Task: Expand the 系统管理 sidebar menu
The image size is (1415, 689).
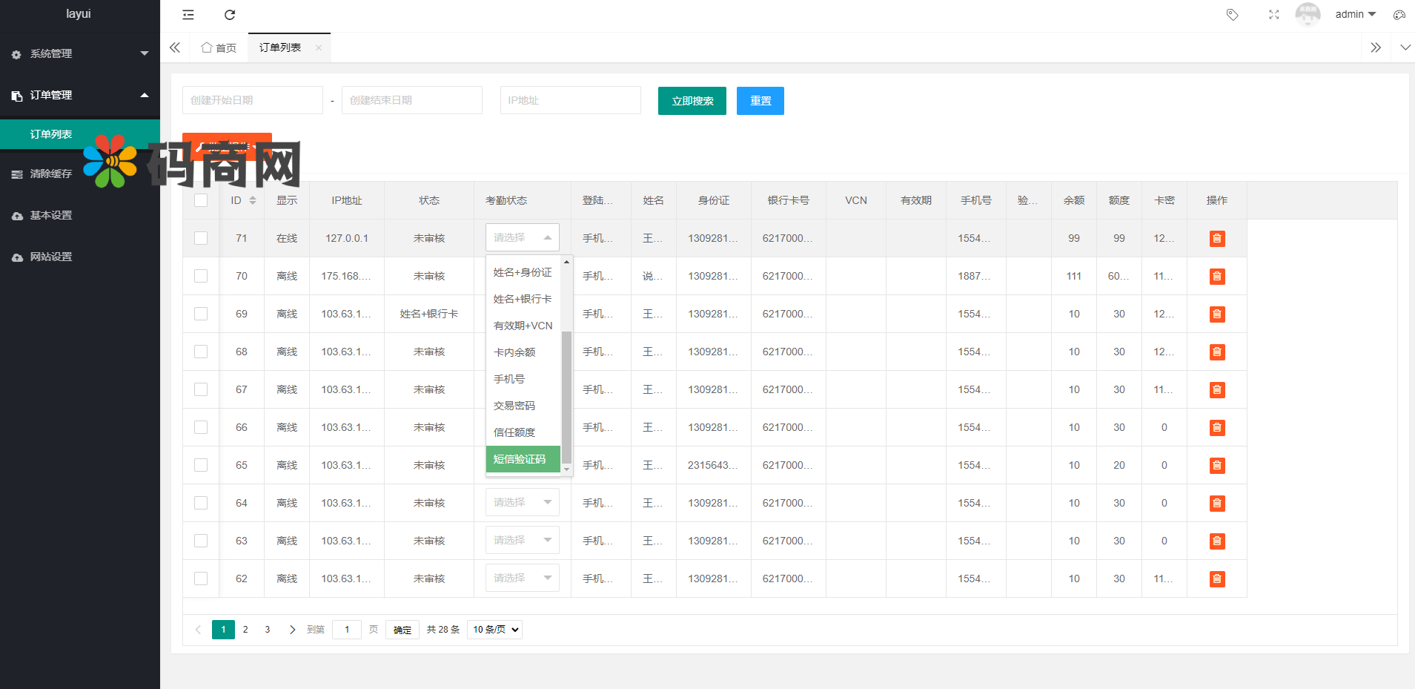Action: (x=79, y=53)
